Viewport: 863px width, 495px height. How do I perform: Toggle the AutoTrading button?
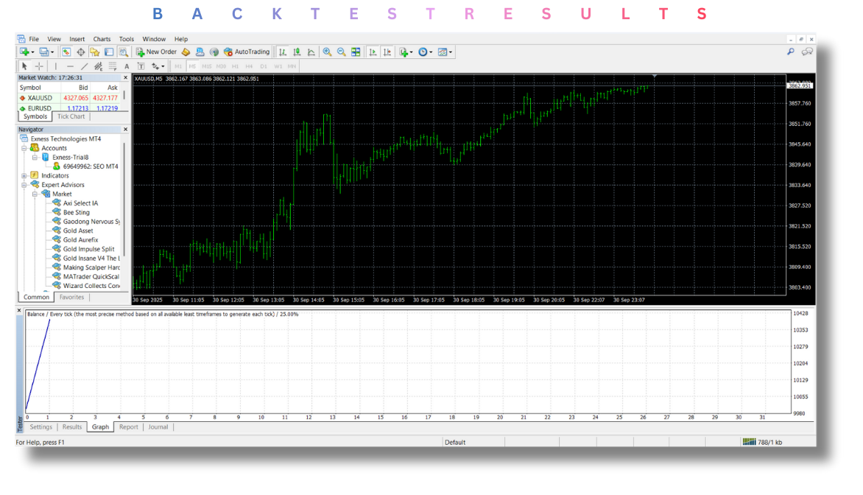(x=247, y=52)
